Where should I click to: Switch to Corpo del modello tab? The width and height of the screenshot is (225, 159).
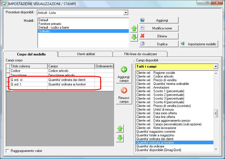point(31,54)
